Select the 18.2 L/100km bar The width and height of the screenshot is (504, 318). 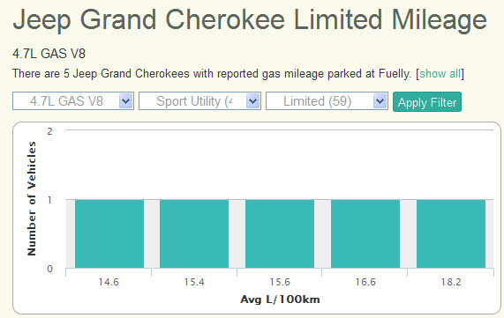click(451, 233)
